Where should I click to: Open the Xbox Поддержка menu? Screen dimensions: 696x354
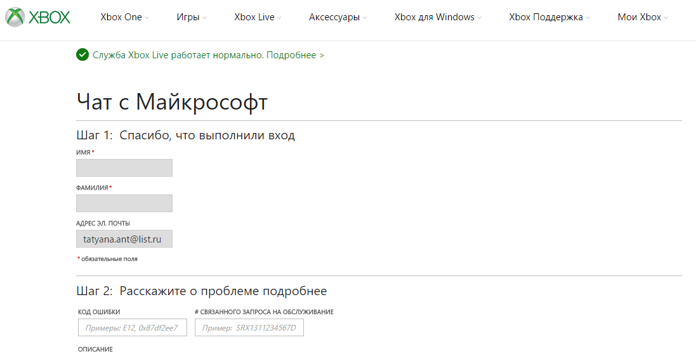[x=546, y=17]
